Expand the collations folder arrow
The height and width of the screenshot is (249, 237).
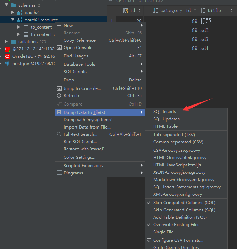(x=6, y=41)
